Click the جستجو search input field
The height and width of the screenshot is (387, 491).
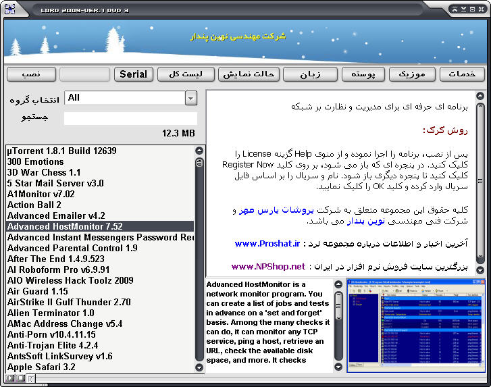(130, 118)
